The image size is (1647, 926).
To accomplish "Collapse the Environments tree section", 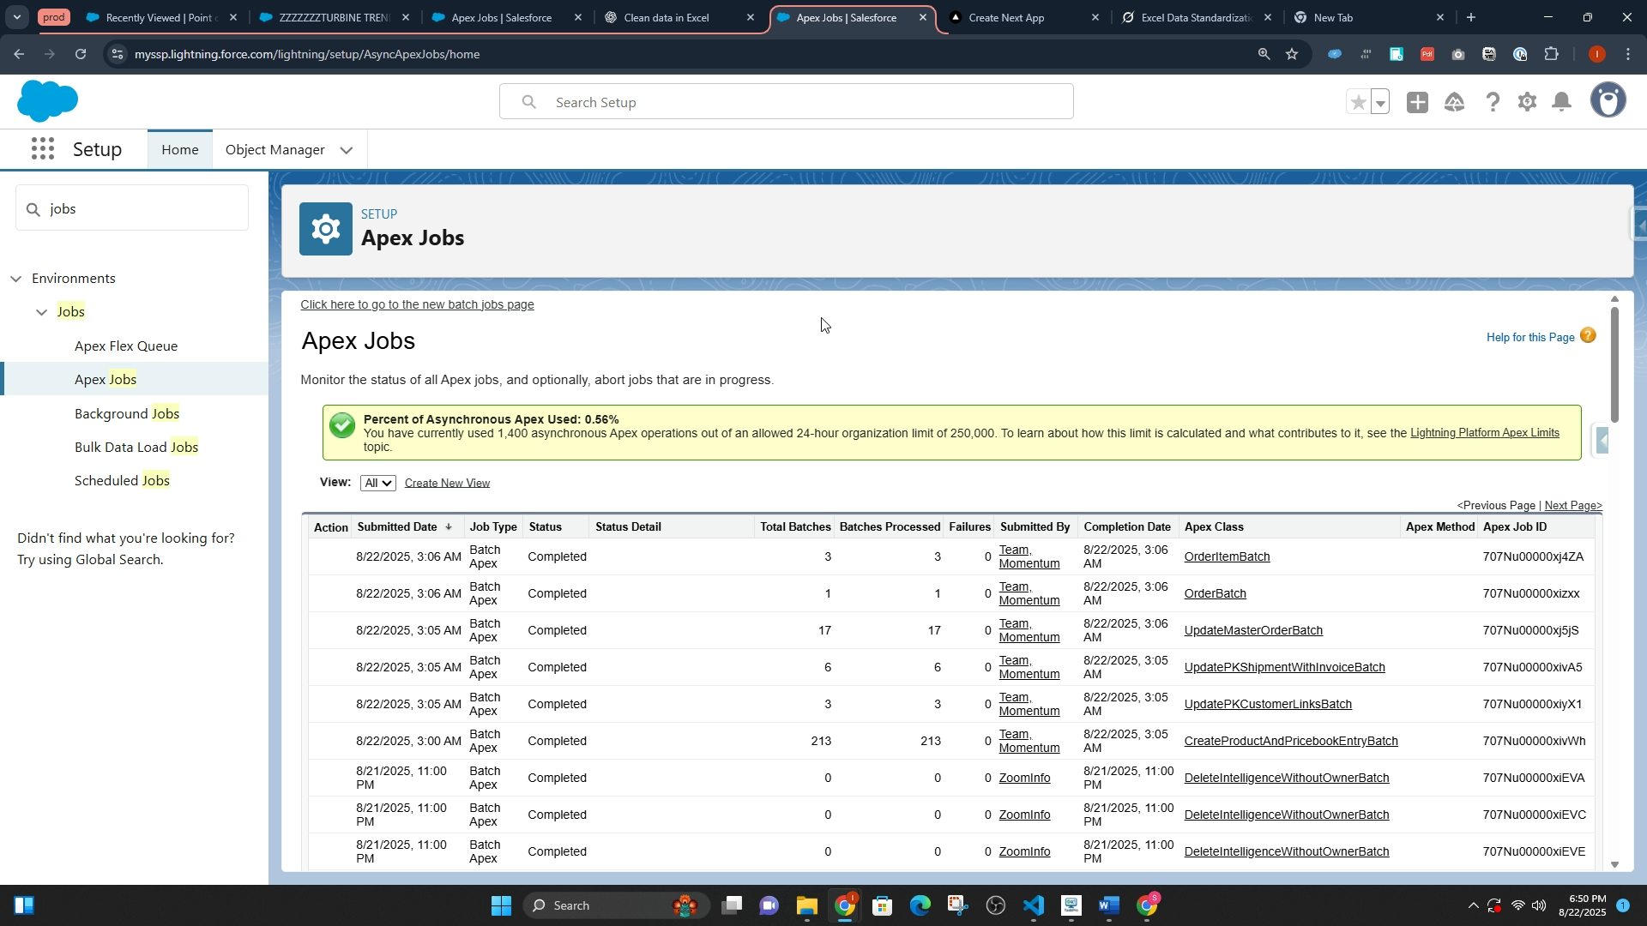I will 16,279.
